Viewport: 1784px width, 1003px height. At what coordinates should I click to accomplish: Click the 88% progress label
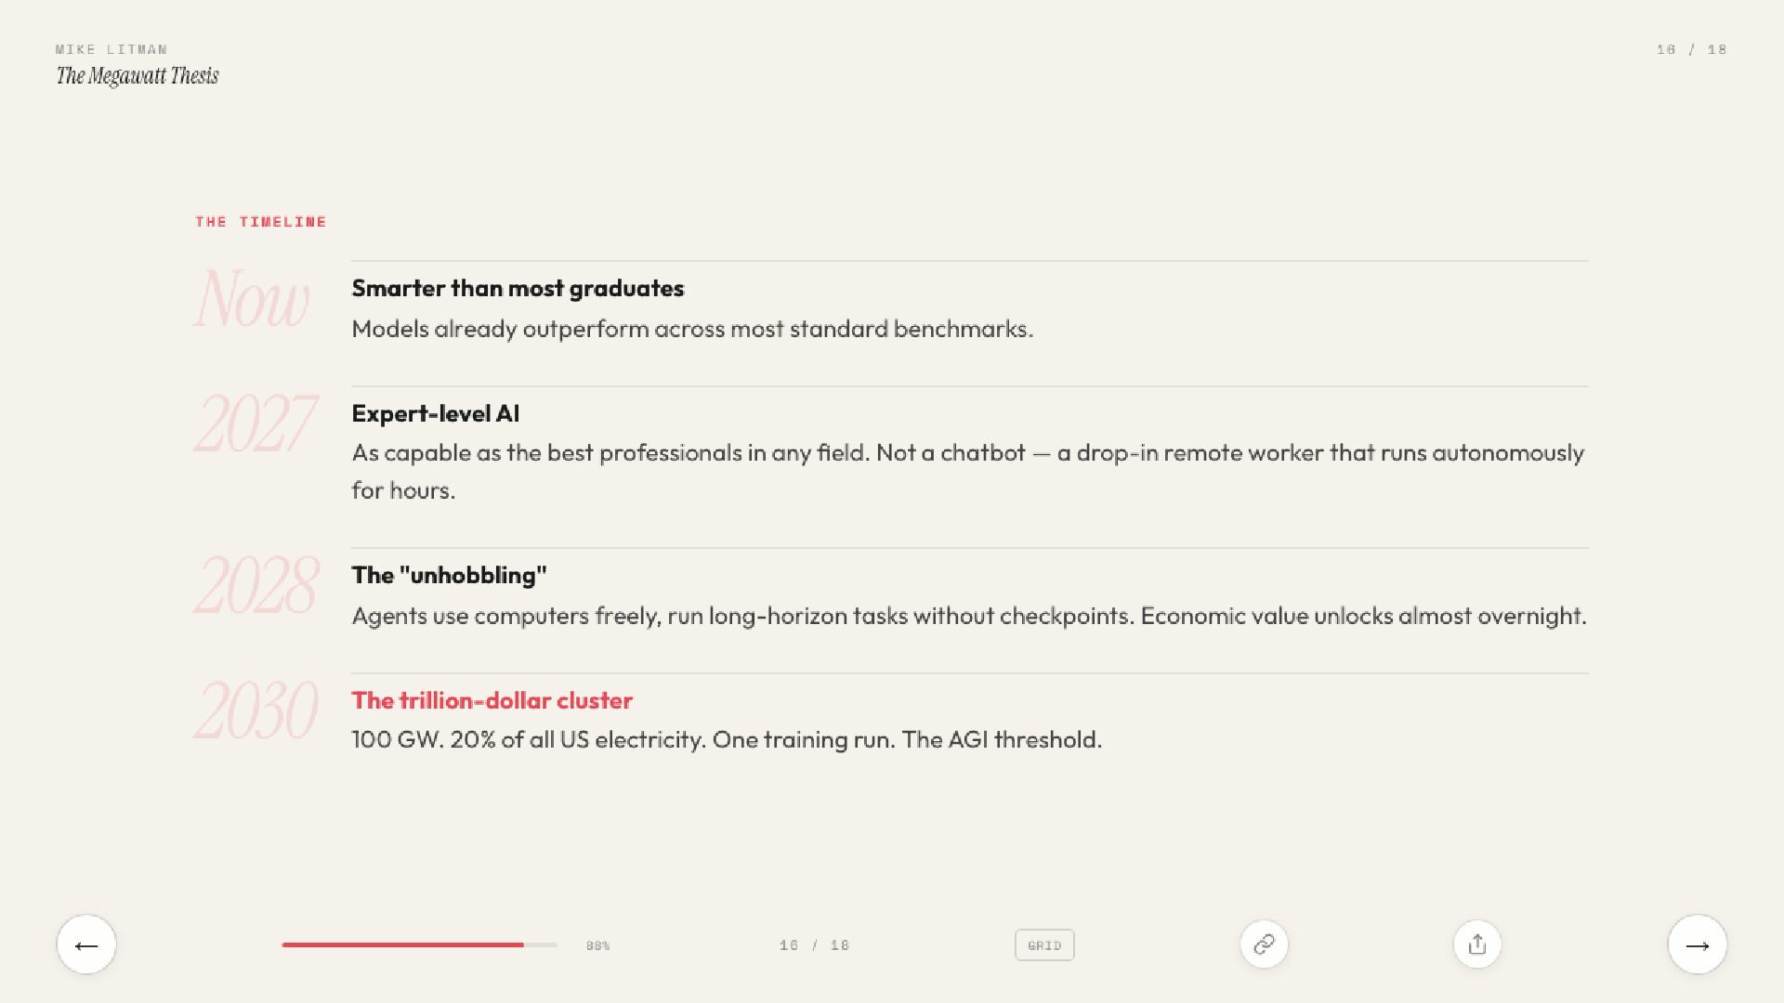point(597,945)
